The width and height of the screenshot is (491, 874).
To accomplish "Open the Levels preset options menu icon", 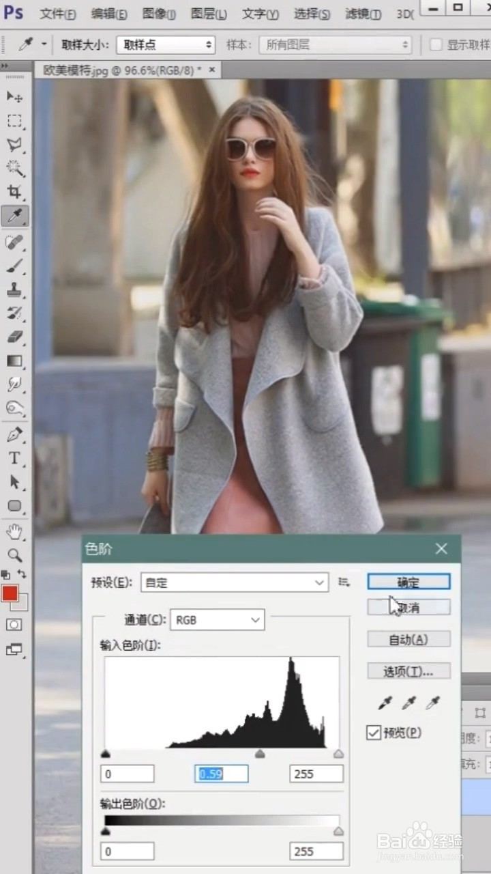I will click(x=344, y=582).
